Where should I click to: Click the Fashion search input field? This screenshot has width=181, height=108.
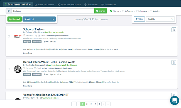pyautogui.click(x=53, y=11)
